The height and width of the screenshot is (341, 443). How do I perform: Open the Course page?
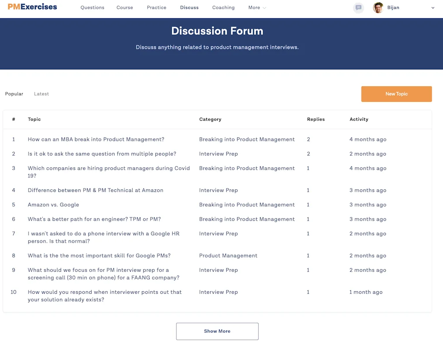(125, 7)
